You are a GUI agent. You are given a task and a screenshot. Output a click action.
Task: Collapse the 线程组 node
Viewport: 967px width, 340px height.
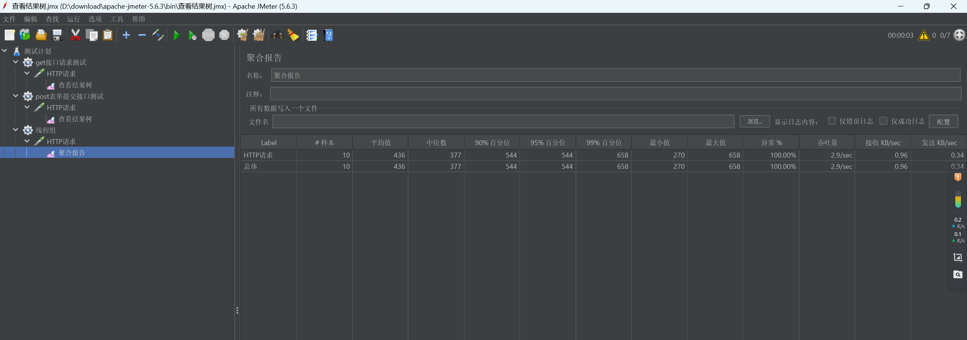click(16, 130)
